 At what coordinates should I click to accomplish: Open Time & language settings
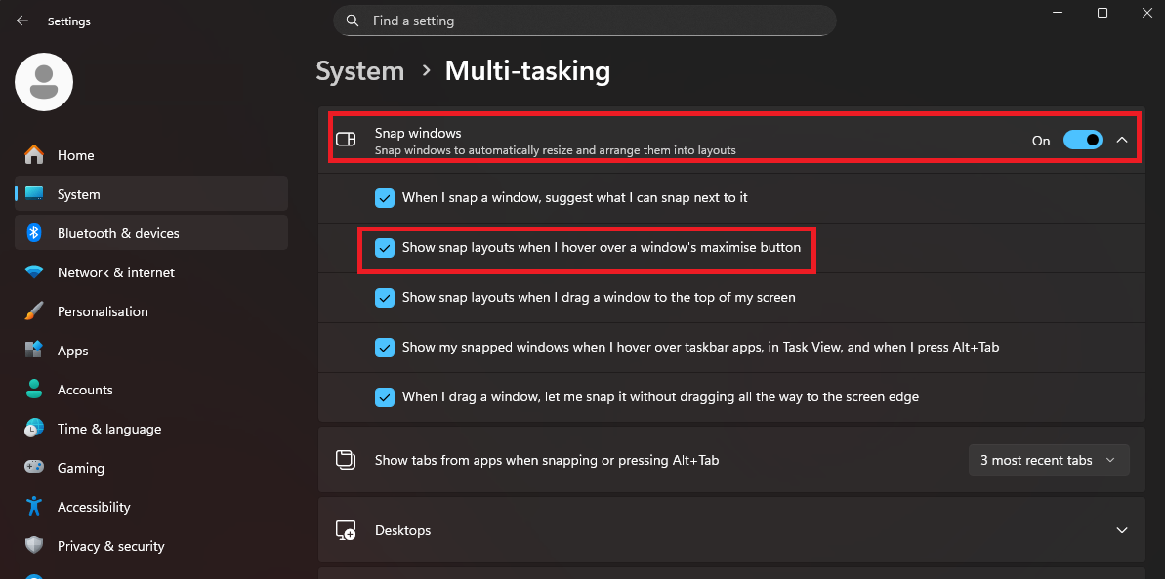(151, 428)
